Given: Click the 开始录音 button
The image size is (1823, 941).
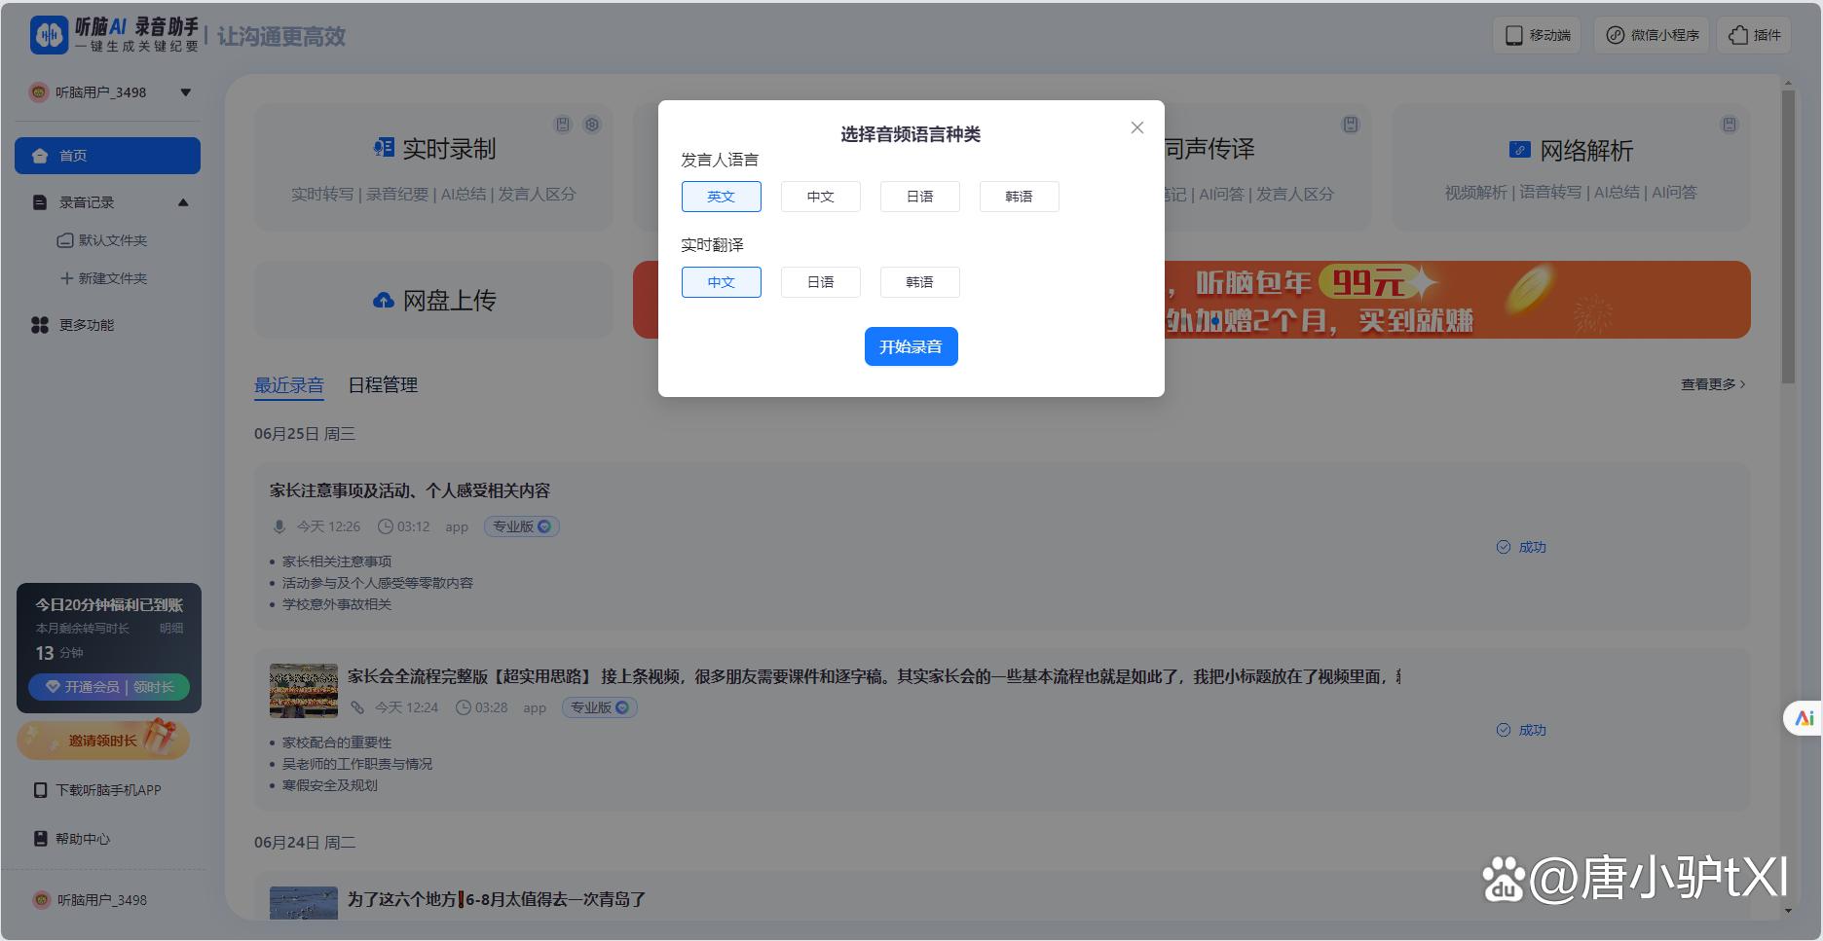Looking at the screenshot, I should pyautogui.click(x=911, y=346).
